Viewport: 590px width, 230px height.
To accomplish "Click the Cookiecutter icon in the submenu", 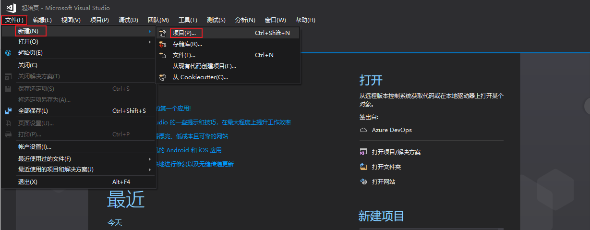I will click(x=163, y=77).
